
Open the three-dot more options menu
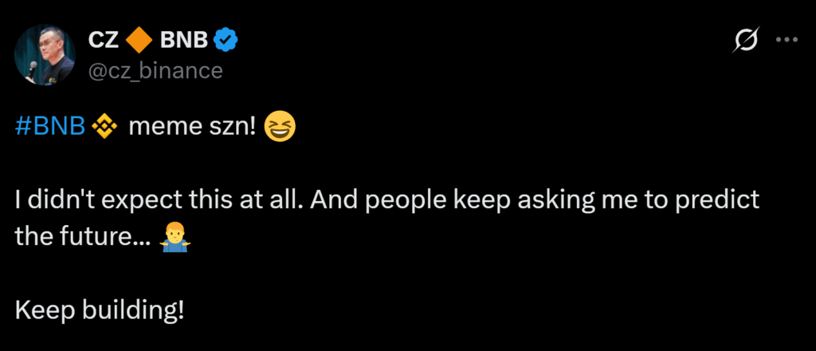pos(787,40)
